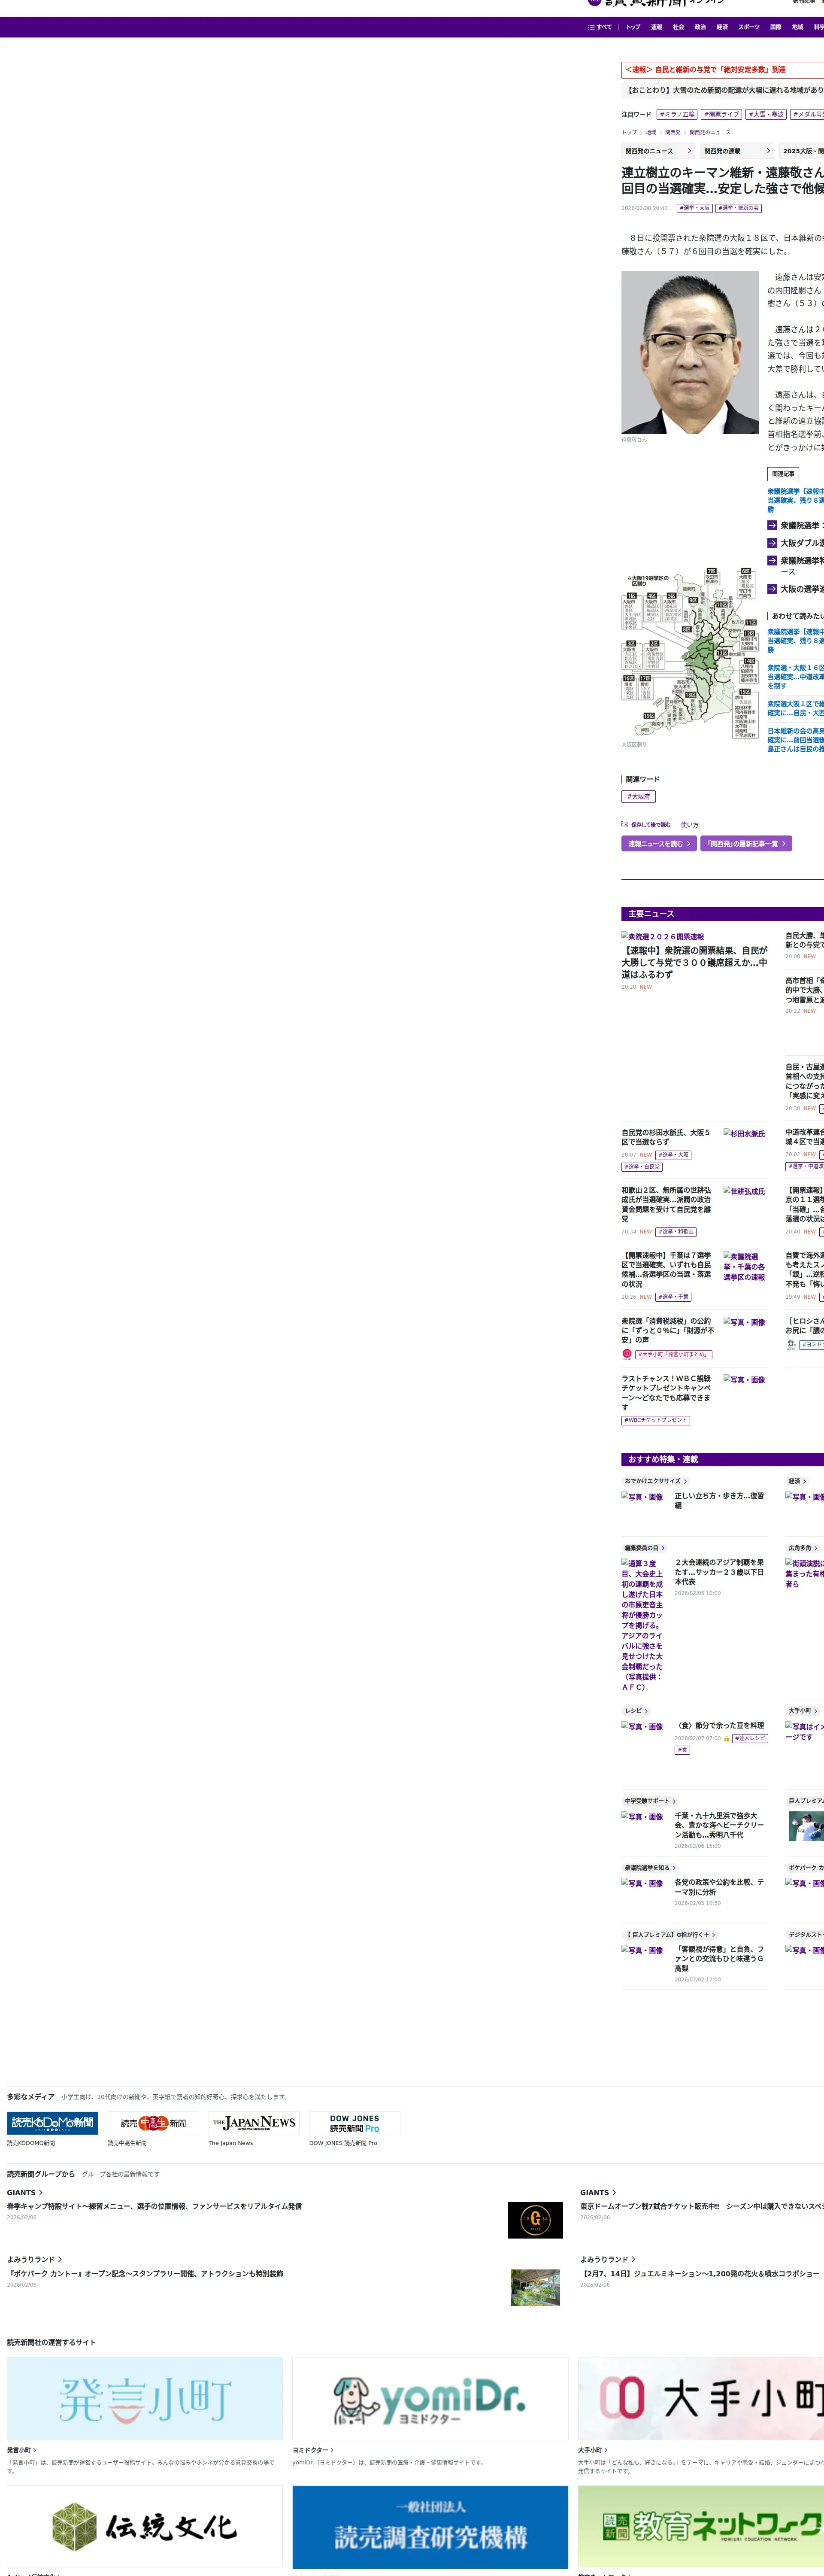Click the arrow icon beside 大阪ダブル選
This screenshot has height=2576, width=824.
[772, 543]
